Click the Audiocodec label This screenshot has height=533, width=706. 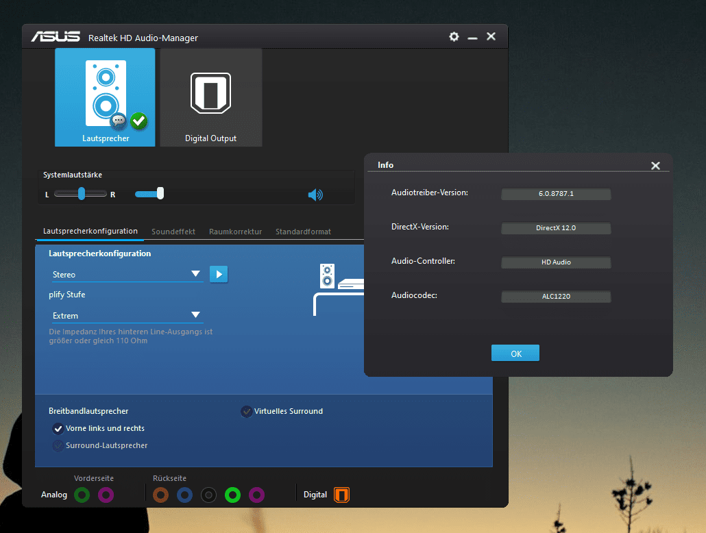tap(414, 295)
